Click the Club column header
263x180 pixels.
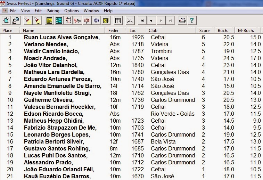coord(171,31)
